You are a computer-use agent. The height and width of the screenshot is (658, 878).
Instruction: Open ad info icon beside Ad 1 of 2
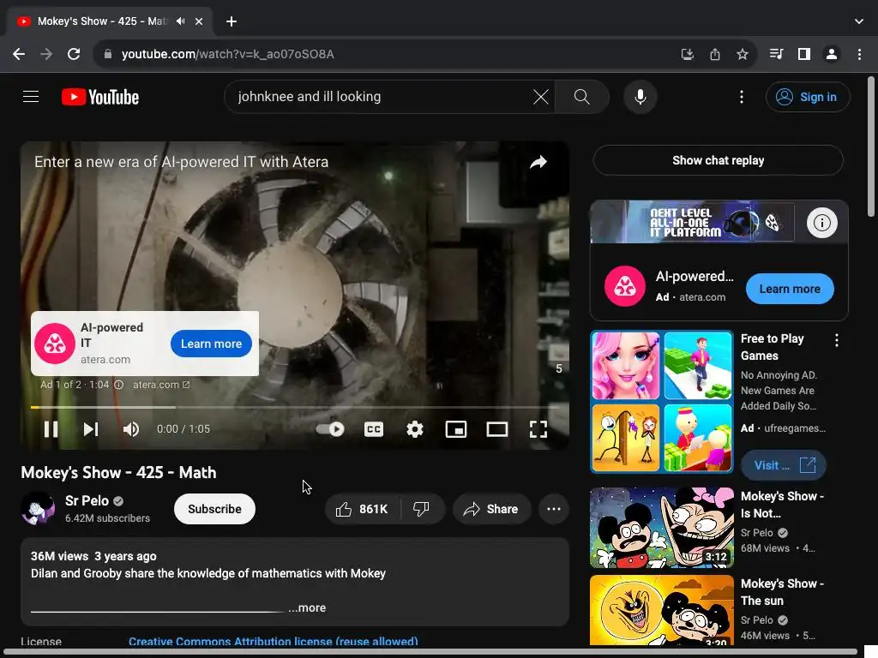tap(118, 385)
